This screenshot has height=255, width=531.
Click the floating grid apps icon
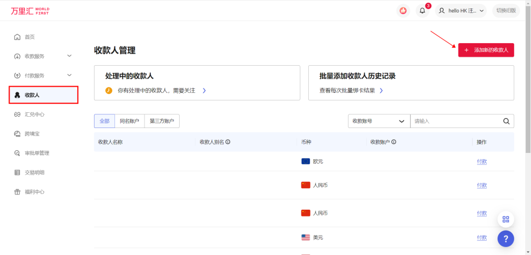505,219
